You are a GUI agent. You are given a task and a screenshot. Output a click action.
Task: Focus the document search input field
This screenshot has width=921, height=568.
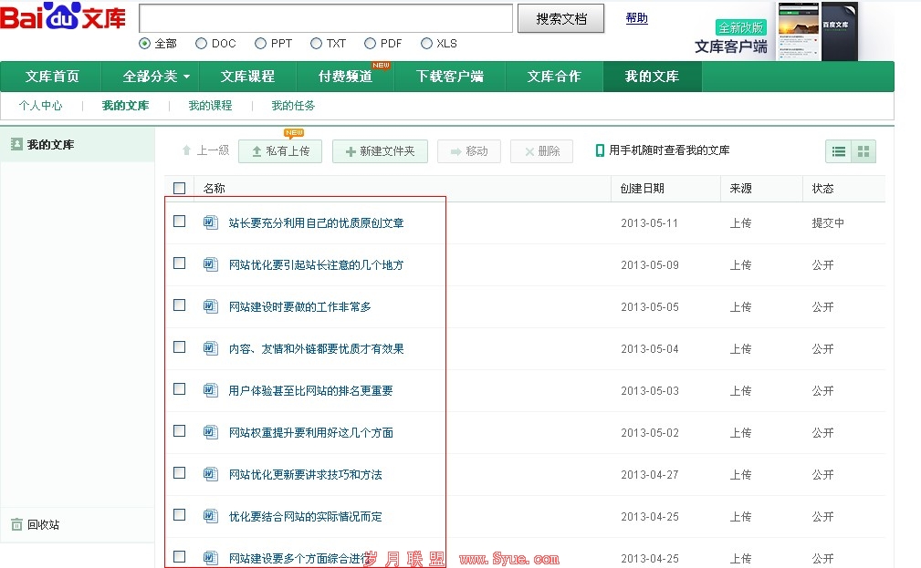point(326,18)
